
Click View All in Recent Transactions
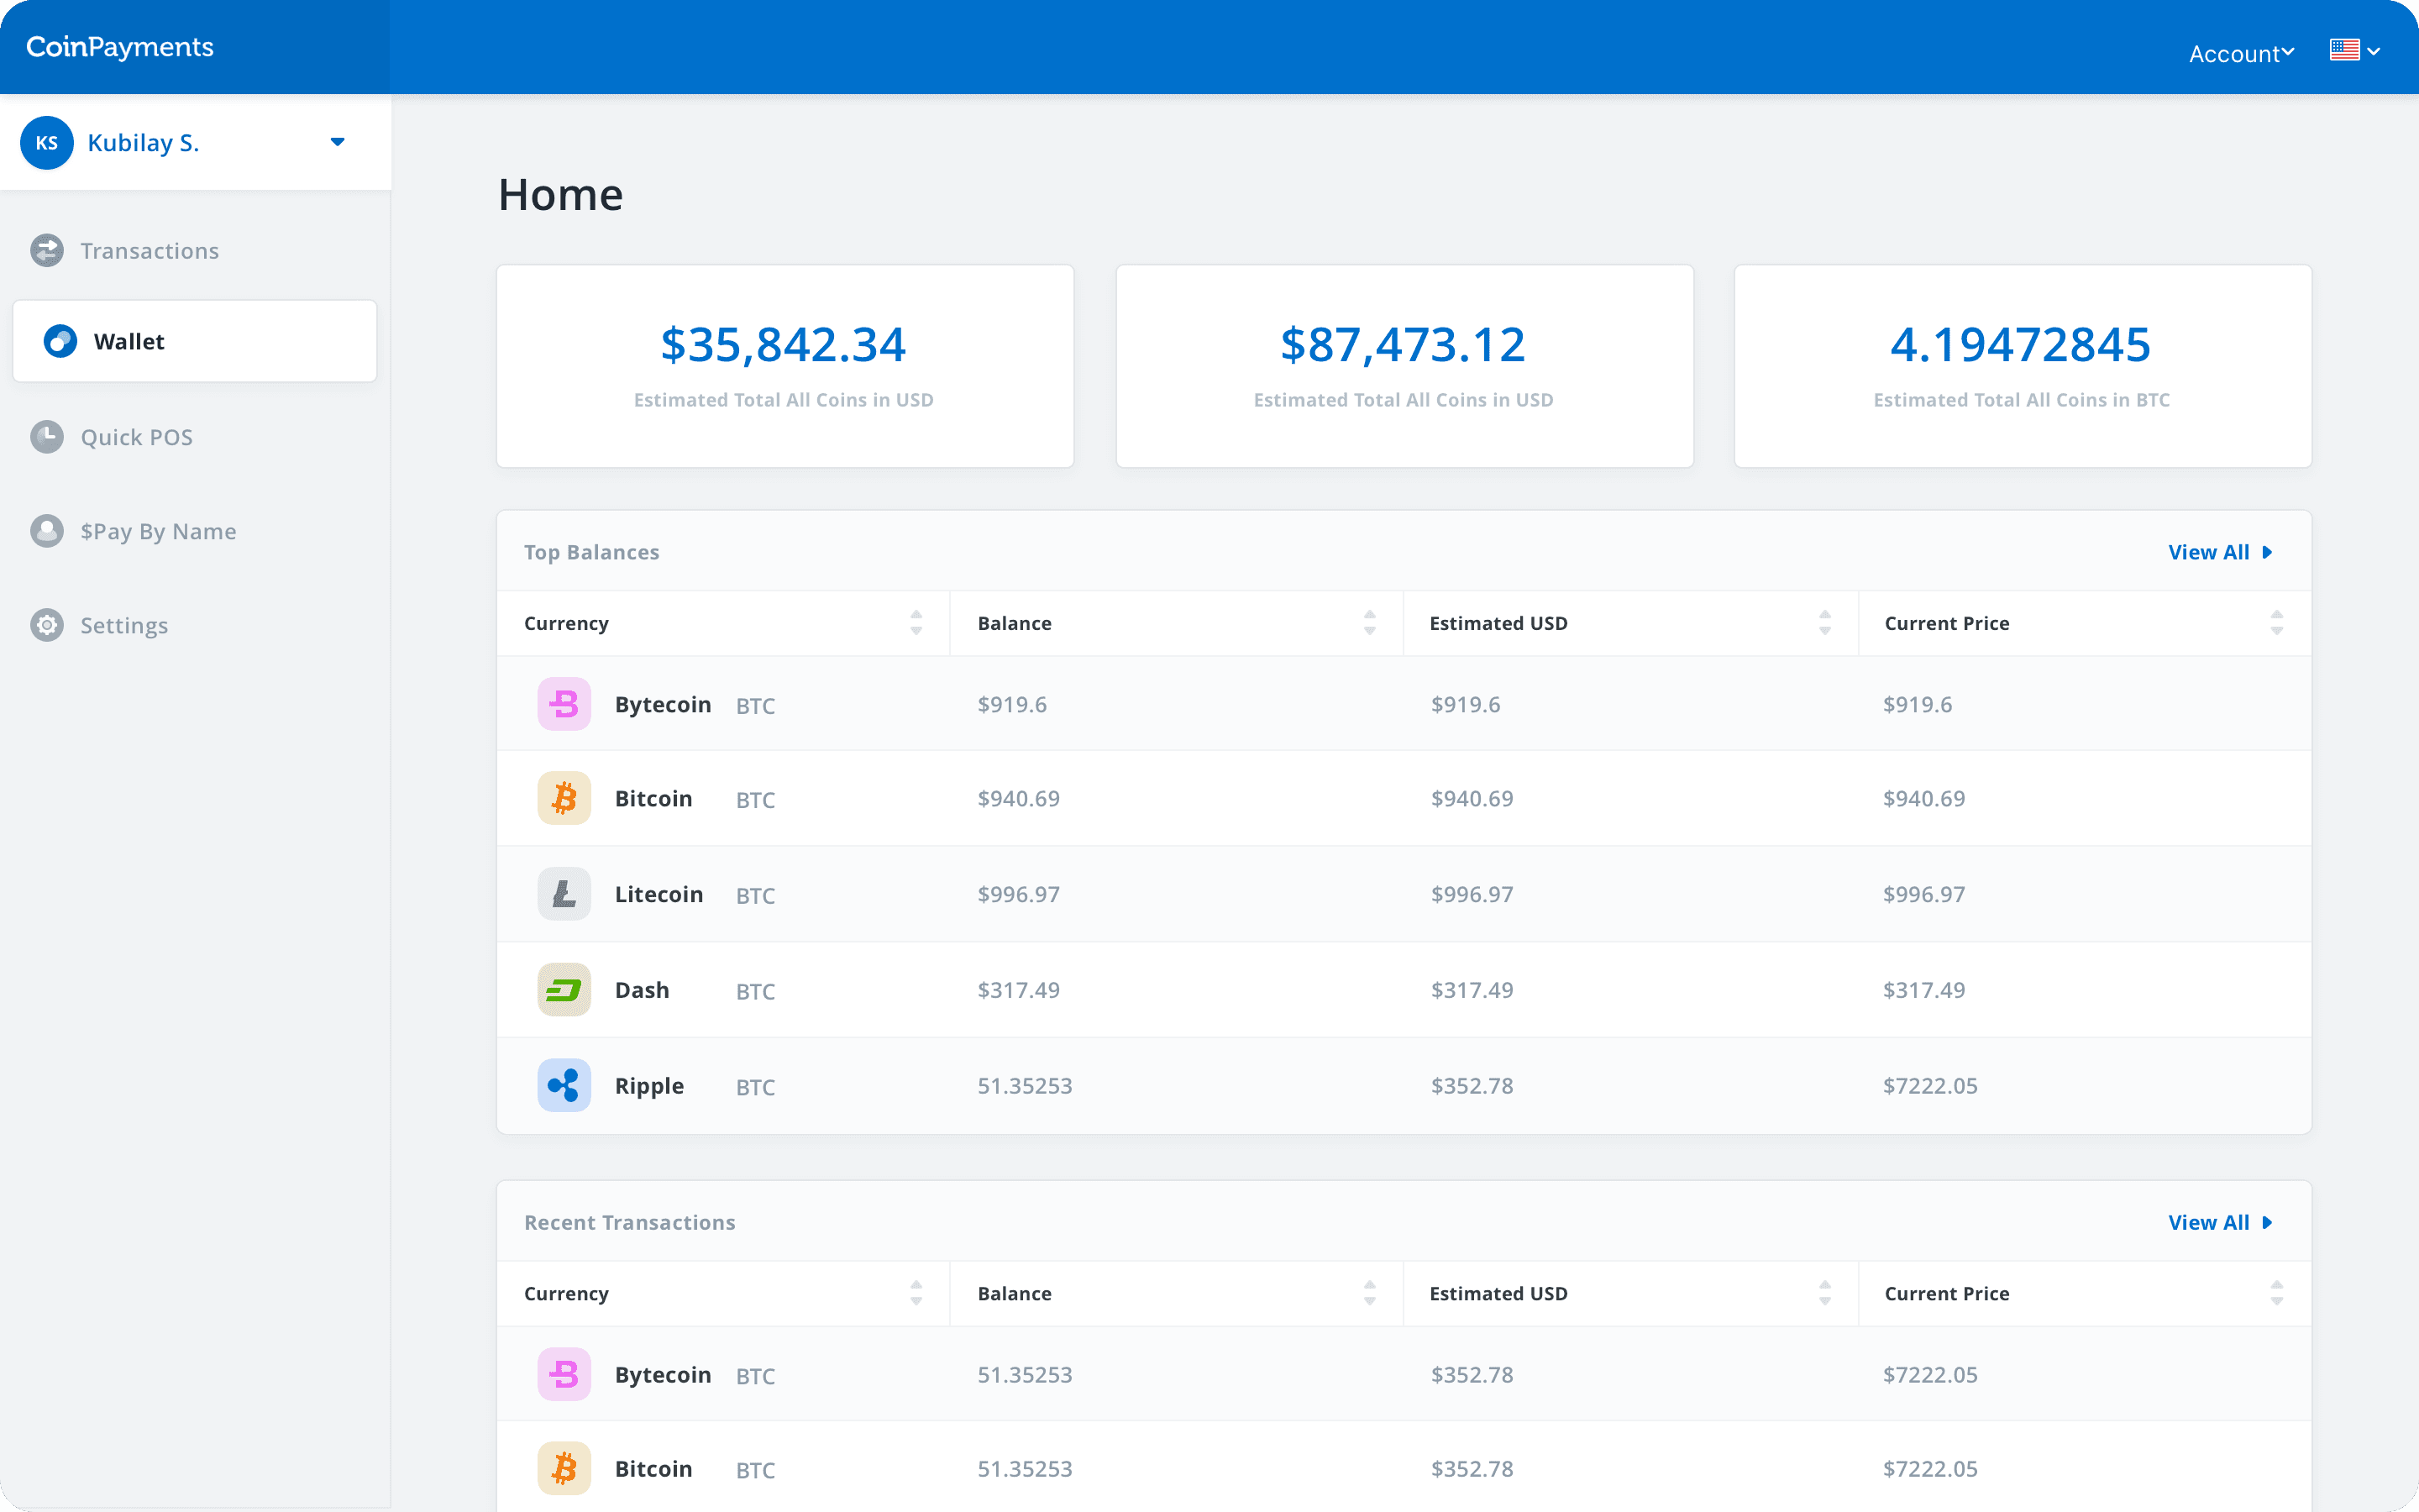point(2220,1222)
